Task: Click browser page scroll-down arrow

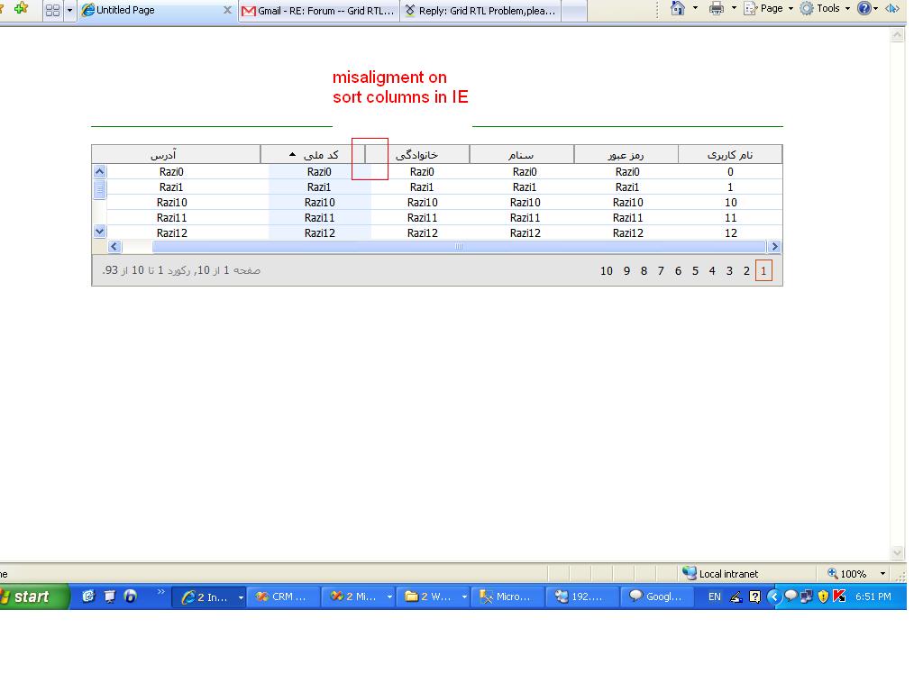Action: point(897,552)
